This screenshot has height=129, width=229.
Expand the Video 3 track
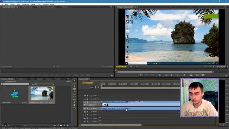tap(92, 96)
